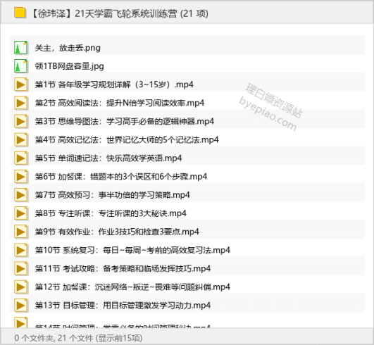Click the video icon for 第8节 专注听课
This screenshot has height=345, width=374.
(20, 213)
